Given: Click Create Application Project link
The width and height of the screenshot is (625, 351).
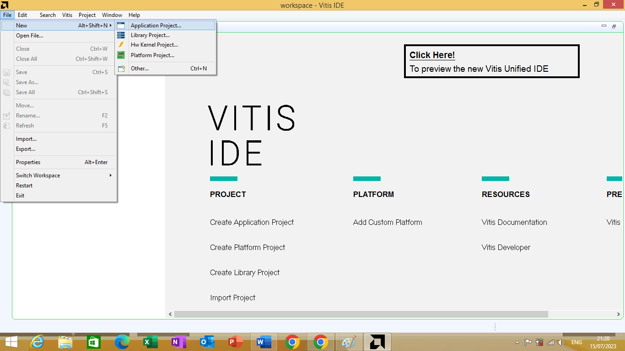Looking at the screenshot, I should point(252,222).
